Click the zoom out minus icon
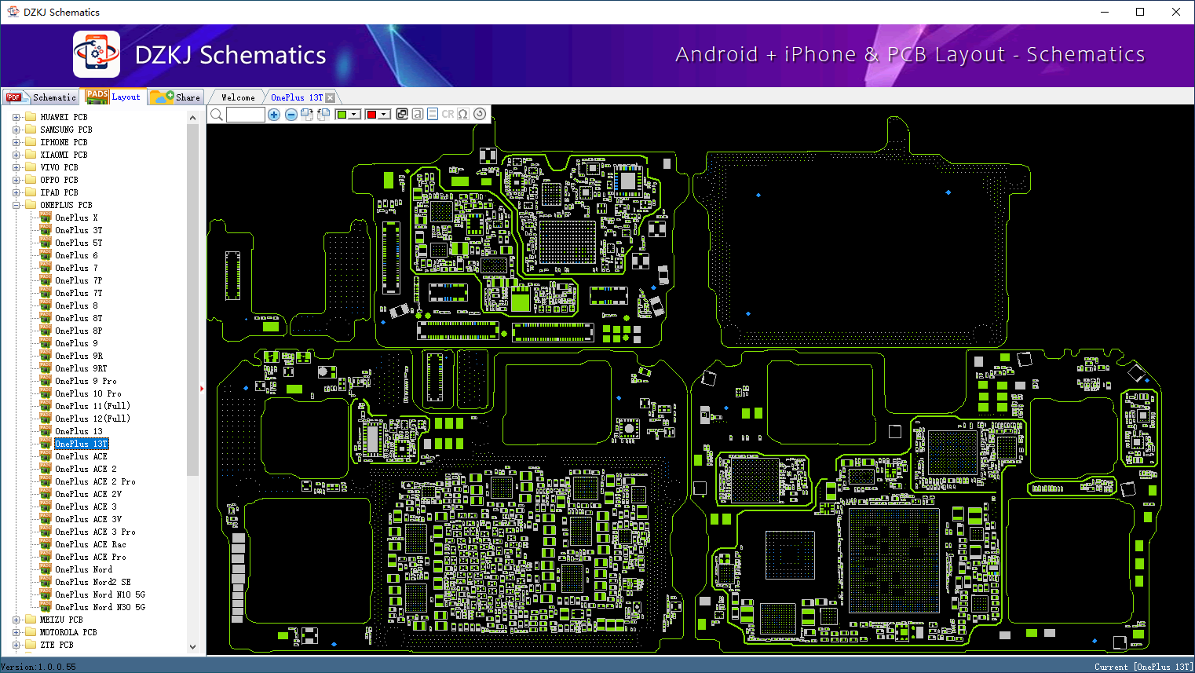 pos(291,115)
